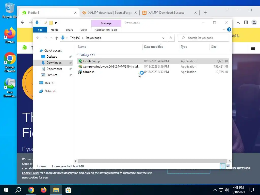
Task: Click Downloads in address breadcrumb
Action: point(93,38)
